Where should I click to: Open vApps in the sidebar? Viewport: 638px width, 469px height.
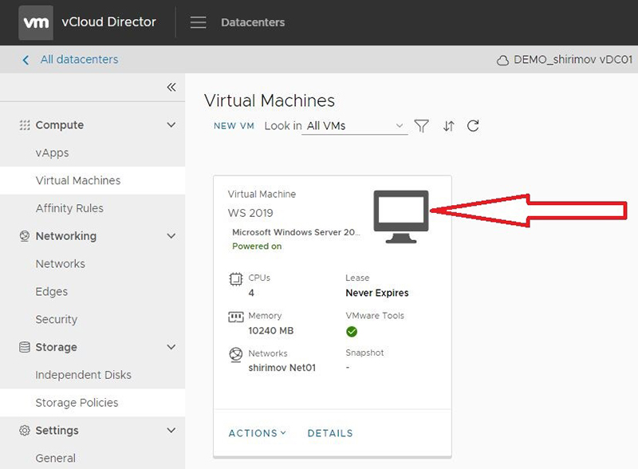(52, 153)
